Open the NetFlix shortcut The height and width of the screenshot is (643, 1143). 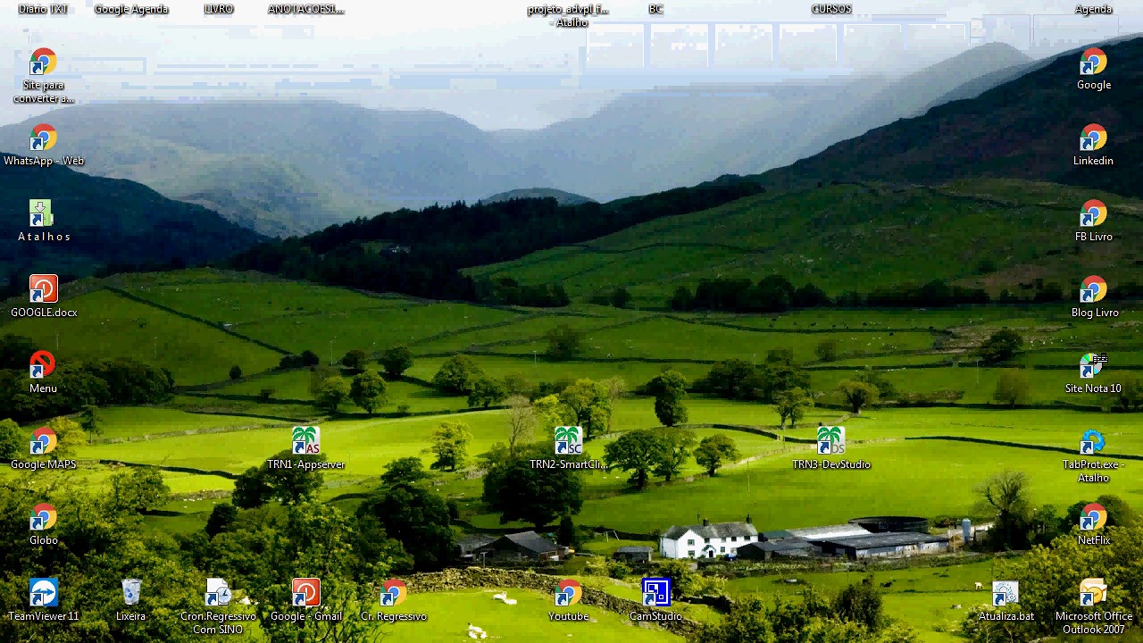[1093, 519]
